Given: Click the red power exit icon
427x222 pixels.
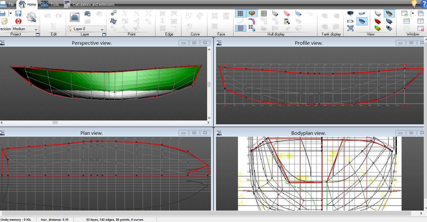Looking at the screenshot, I should 18,21.
